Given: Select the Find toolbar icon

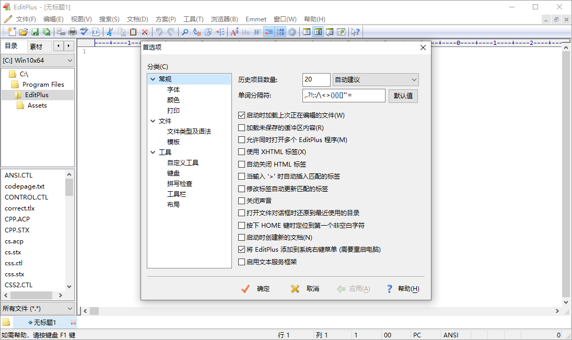Looking at the screenshot, I should click(185, 32).
